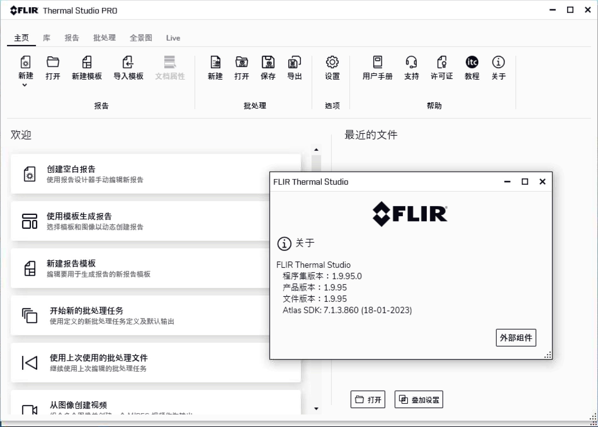Select the 从图像创建视频 card
Viewport: 598px width, 427px height.
[156, 402]
